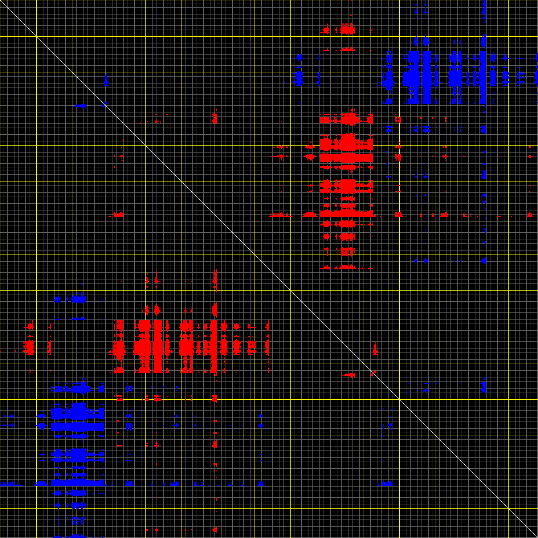The image size is (538, 538).
Task: Click the isolated short blue vertical streak near the diagonal
Action: click(x=106, y=80)
